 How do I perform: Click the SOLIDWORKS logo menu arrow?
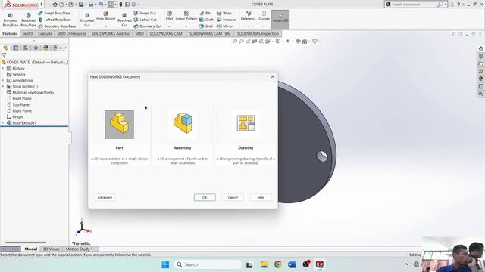point(42,5)
